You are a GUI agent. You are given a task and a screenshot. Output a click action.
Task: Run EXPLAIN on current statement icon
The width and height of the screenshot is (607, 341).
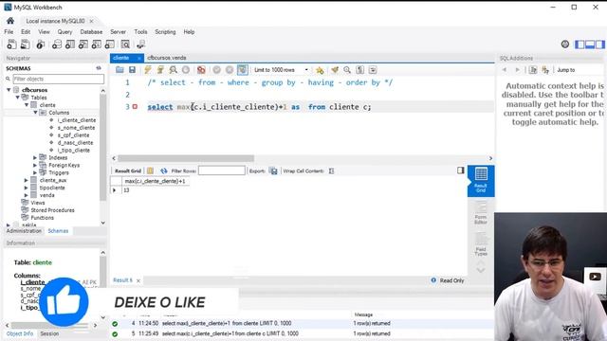click(x=173, y=70)
